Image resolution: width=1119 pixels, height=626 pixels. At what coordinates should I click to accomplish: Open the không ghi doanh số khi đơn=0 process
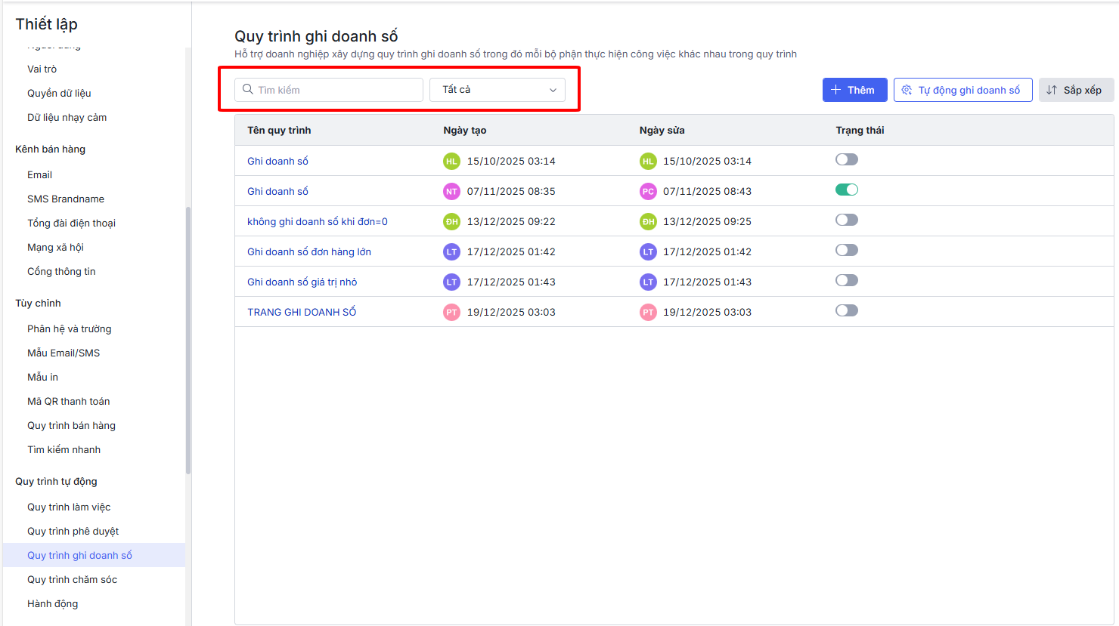[x=318, y=221]
